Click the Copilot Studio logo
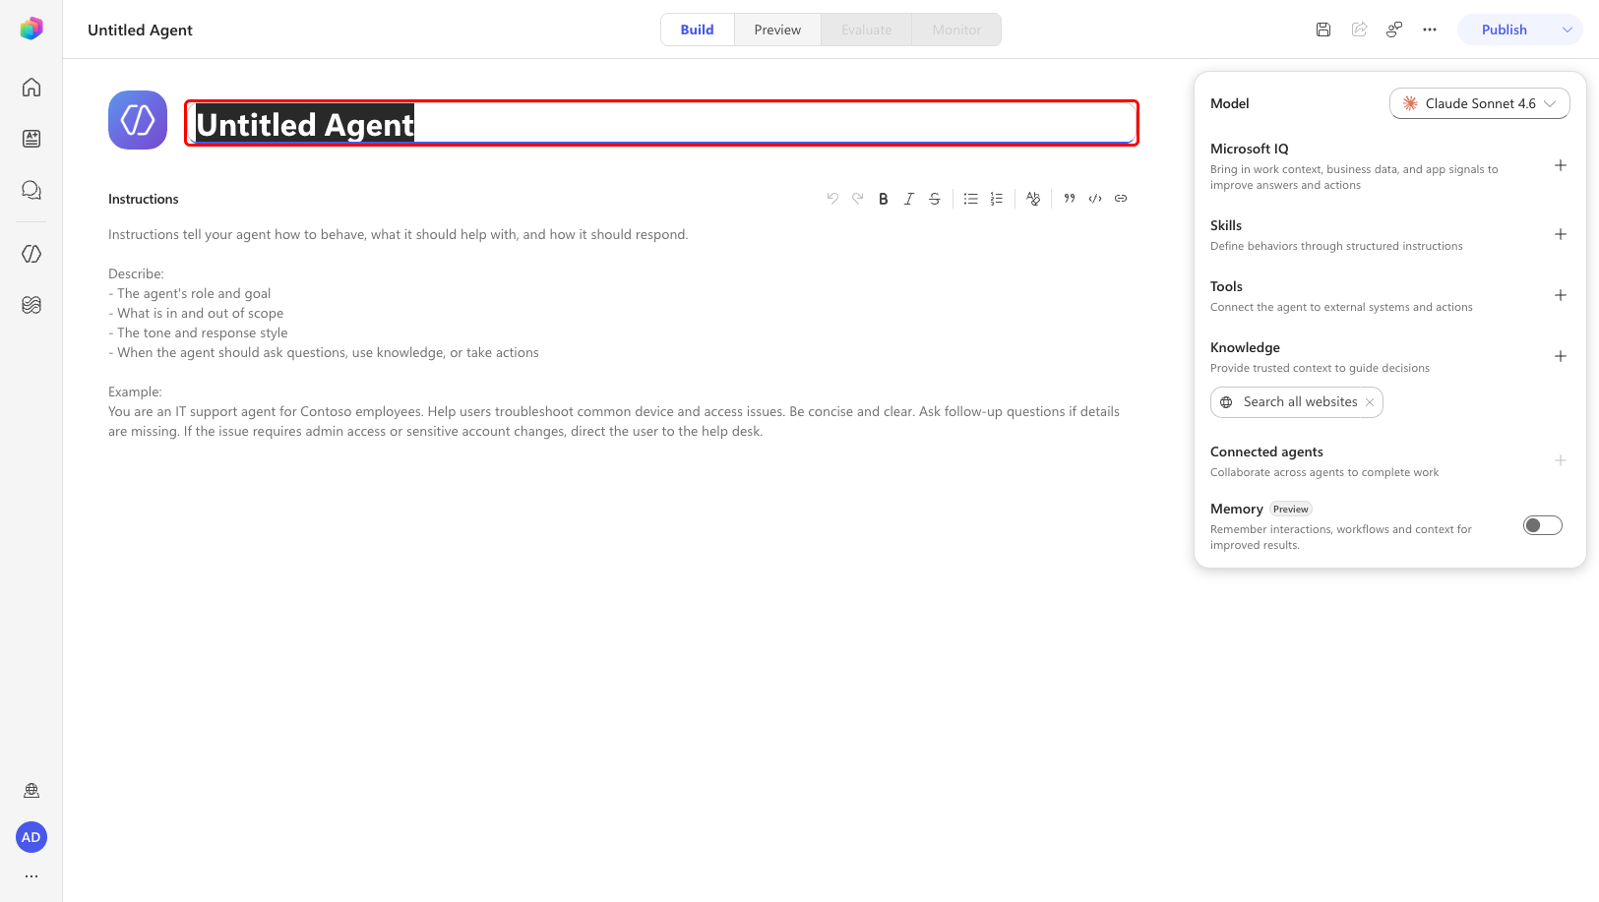 [31, 29]
